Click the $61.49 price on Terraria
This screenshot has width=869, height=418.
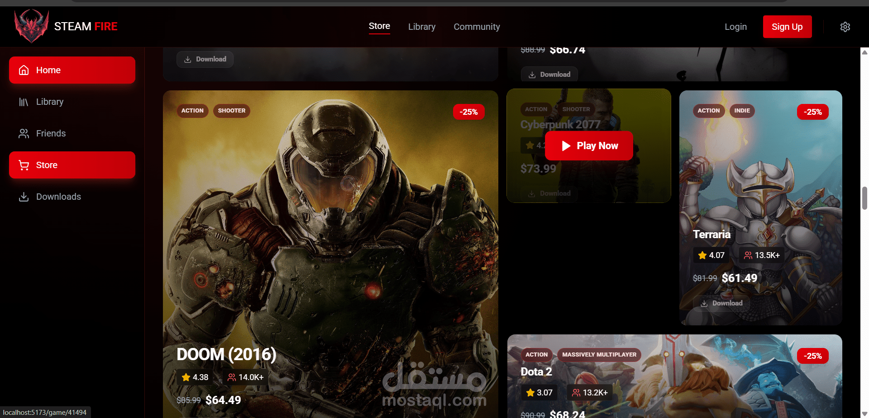[740, 278]
